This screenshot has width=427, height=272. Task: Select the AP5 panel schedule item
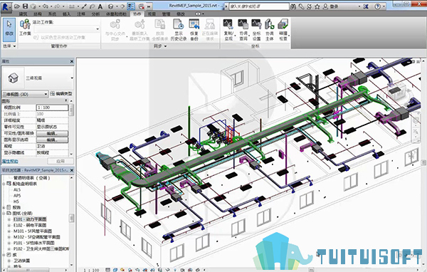[x=17, y=196]
